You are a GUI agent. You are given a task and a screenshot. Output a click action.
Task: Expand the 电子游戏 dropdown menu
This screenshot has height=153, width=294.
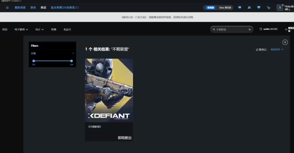click(21, 30)
